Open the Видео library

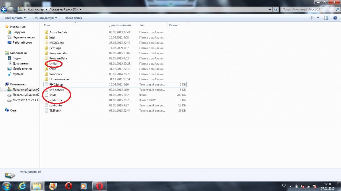pos(17,58)
